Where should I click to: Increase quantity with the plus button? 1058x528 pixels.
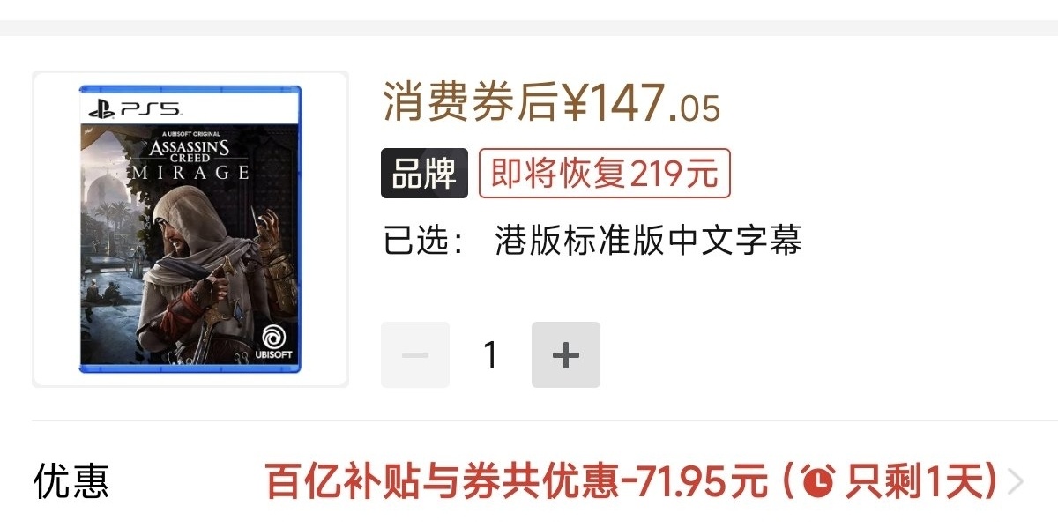(x=565, y=354)
